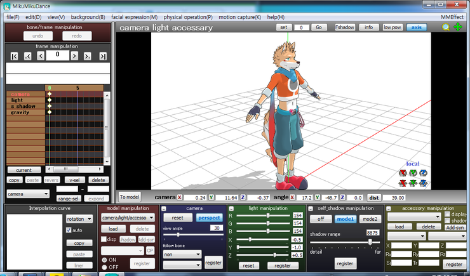This screenshot has width=470, height=276.
Task: Open the file(F) menu
Action: point(13,17)
